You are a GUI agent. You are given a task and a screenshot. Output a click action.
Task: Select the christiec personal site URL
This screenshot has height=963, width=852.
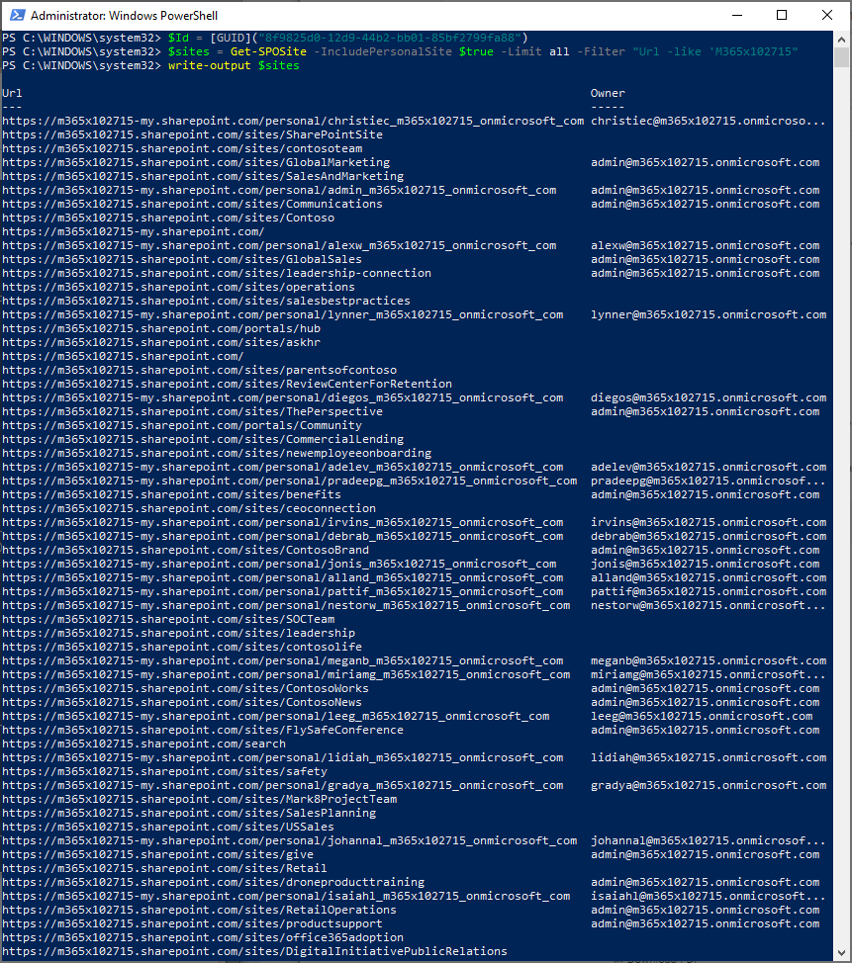tap(293, 121)
